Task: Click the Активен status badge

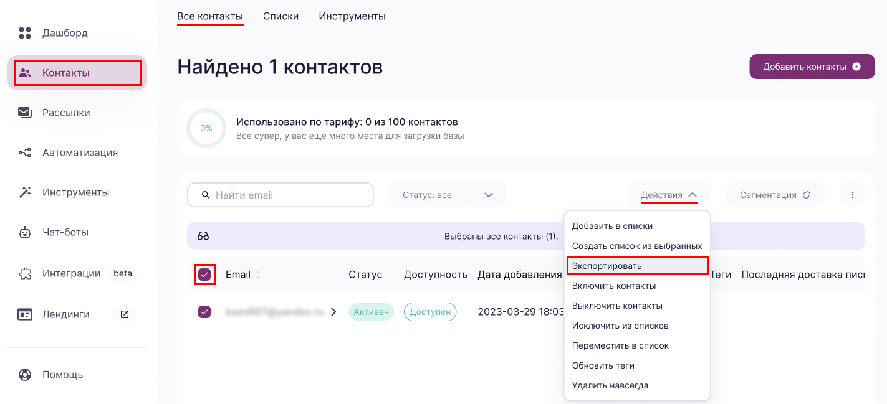Action: (371, 312)
